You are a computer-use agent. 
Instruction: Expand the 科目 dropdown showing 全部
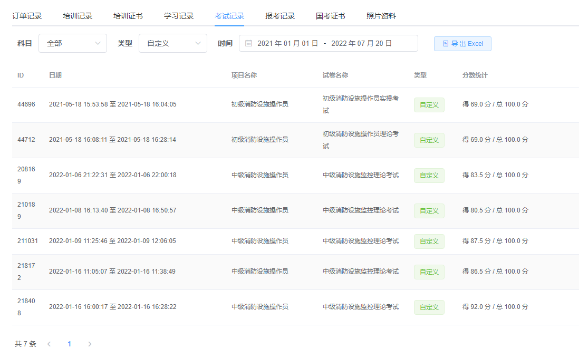73,44
